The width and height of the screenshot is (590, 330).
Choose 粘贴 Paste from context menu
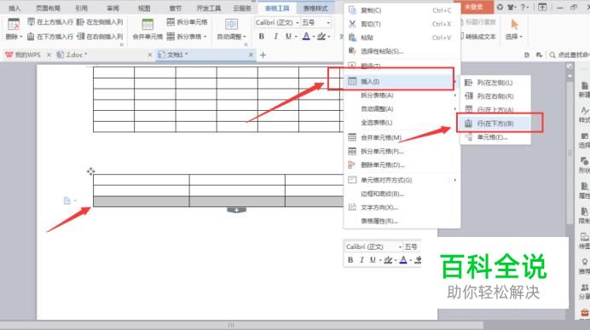[x=401, y=38]
